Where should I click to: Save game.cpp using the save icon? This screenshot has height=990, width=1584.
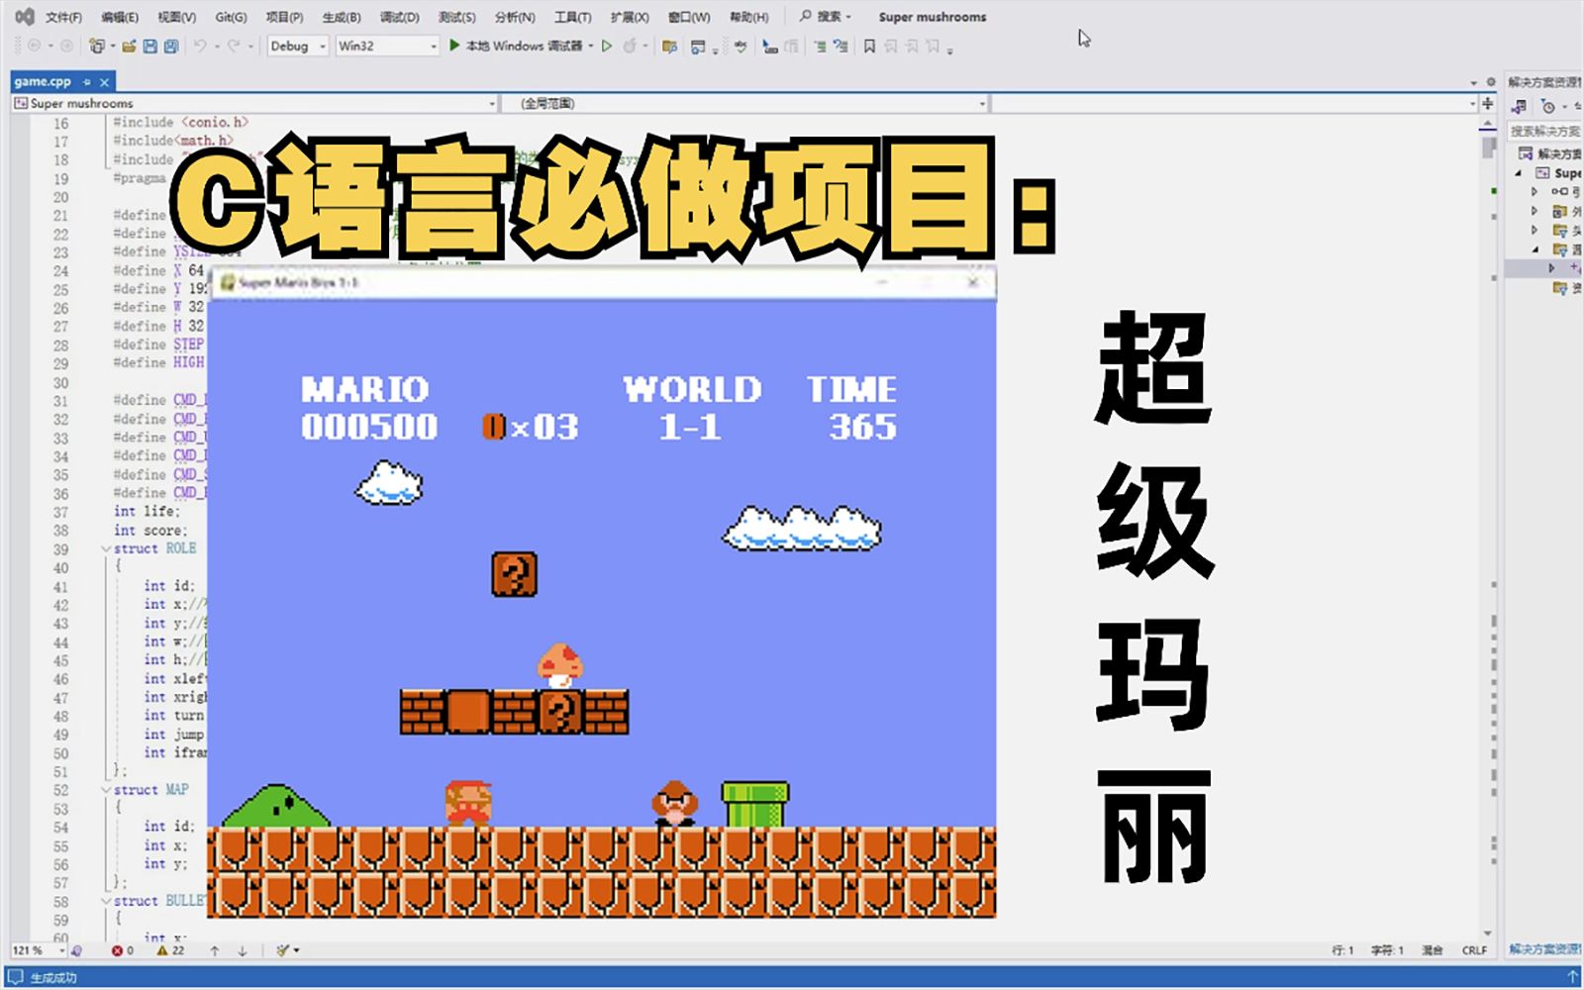150,46
